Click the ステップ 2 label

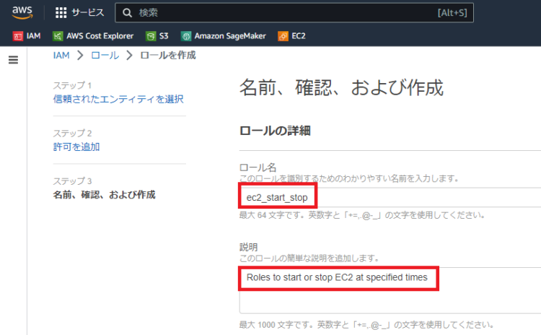tap(72, 133)
